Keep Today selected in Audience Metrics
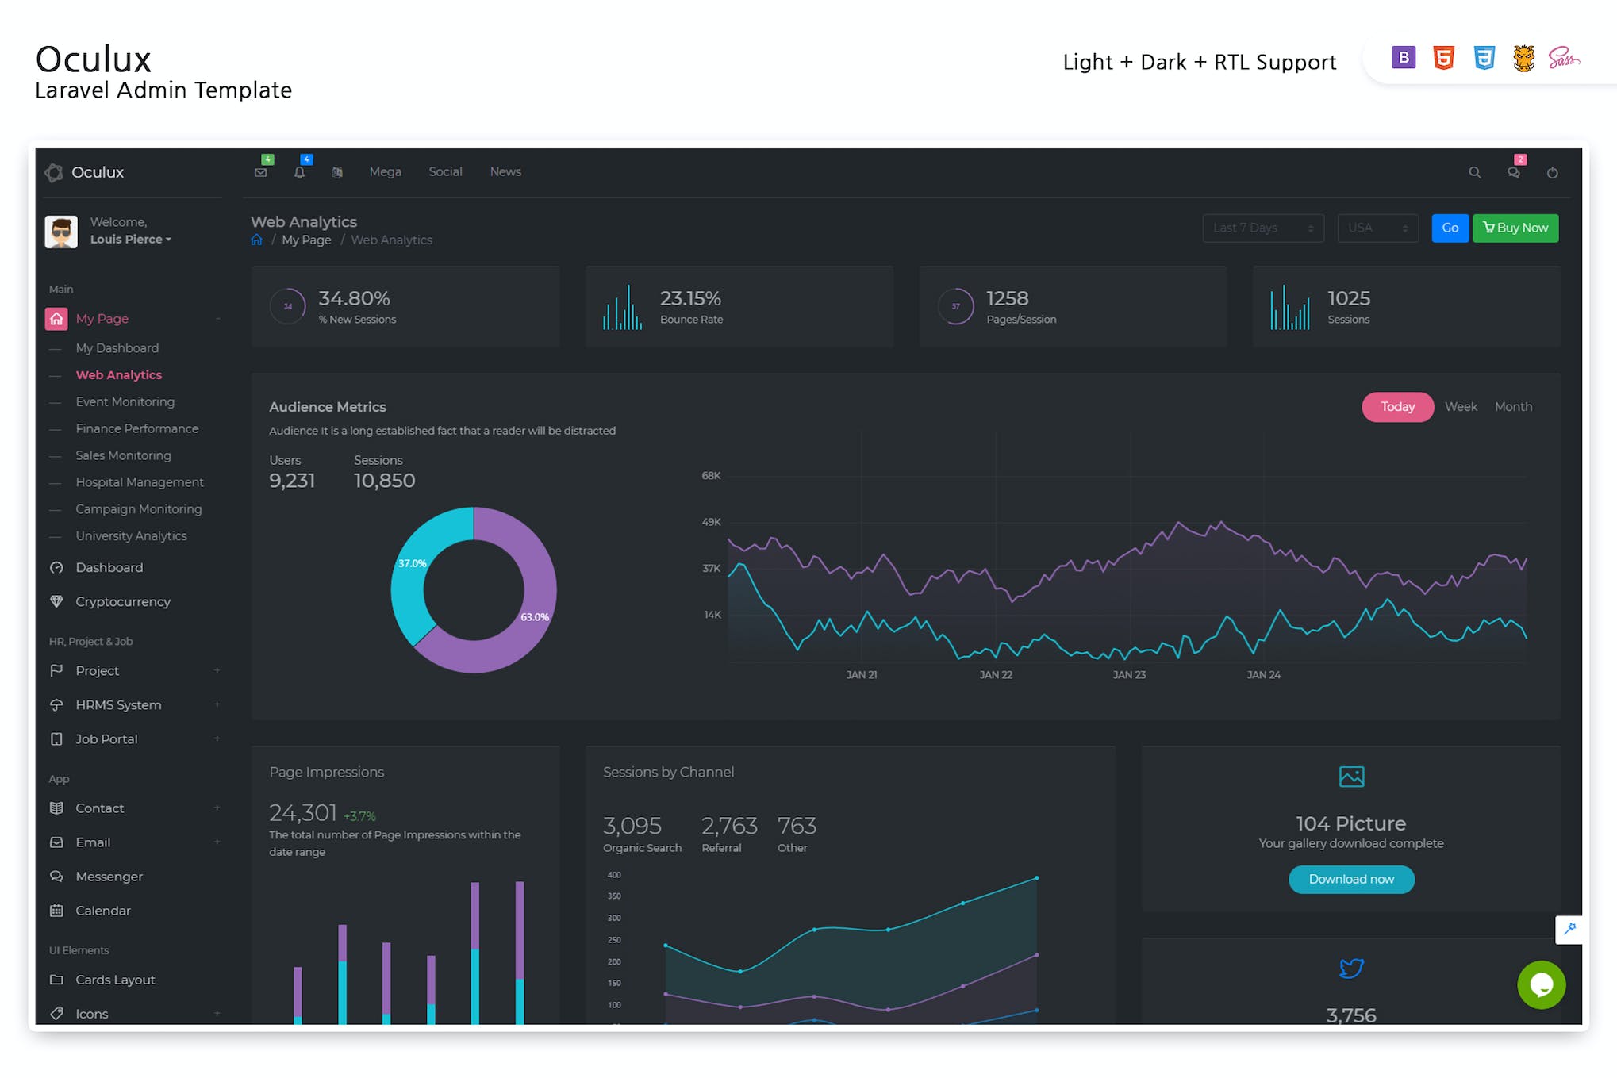1617x1078 pixels. (1397, 406)
